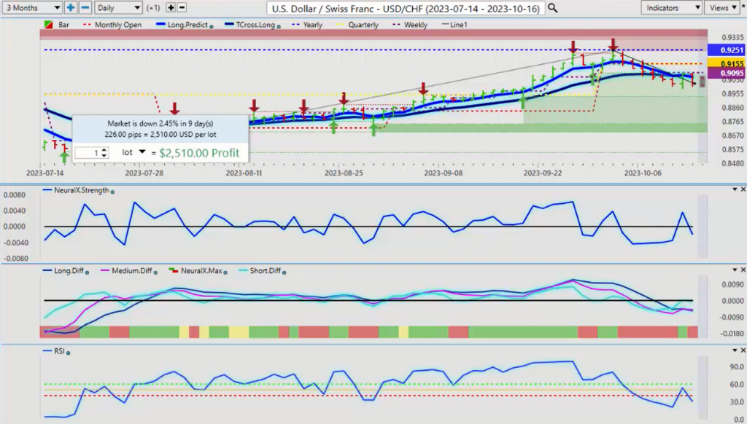Open the 3 Months time range dropdown

(x=31, y=7)
